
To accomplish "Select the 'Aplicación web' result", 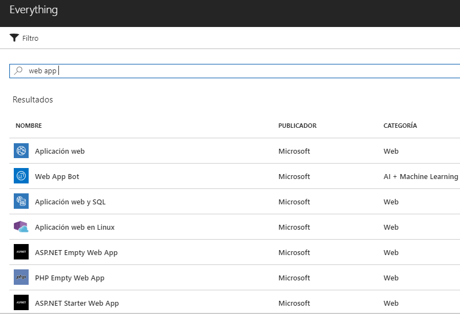I will click(x=235, y=151).
